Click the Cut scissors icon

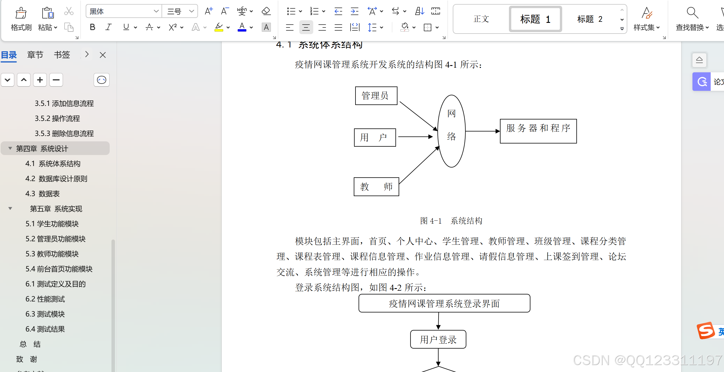pyautogui.click(x=69, y=11)
